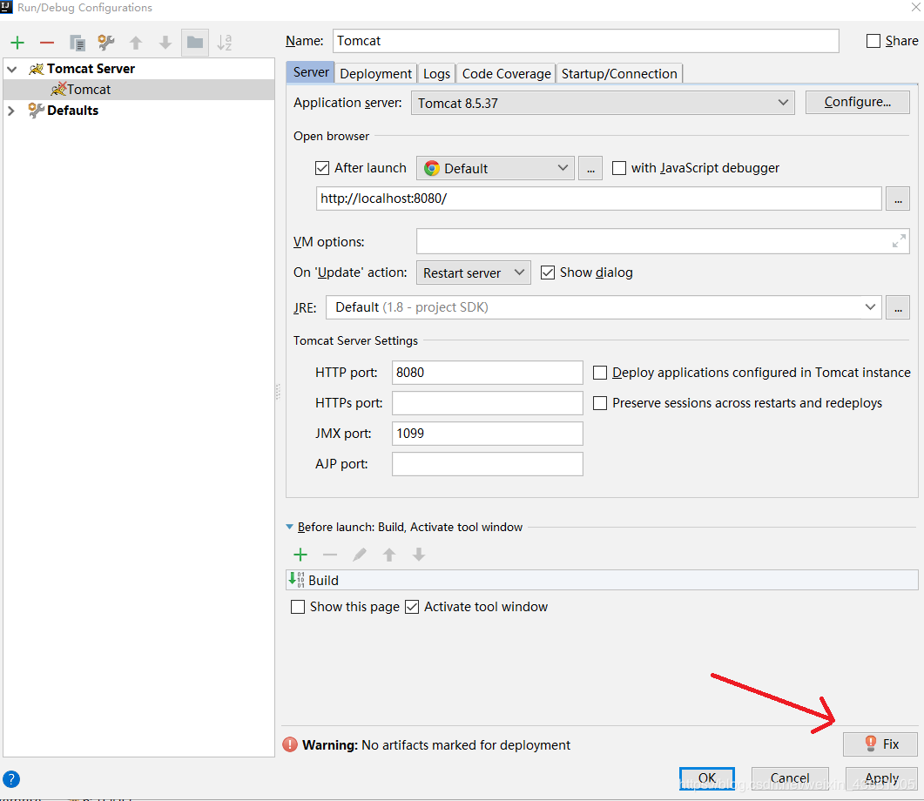Select the Tomcat Server tree label
924x801 pixels.
tap(91, 69)
